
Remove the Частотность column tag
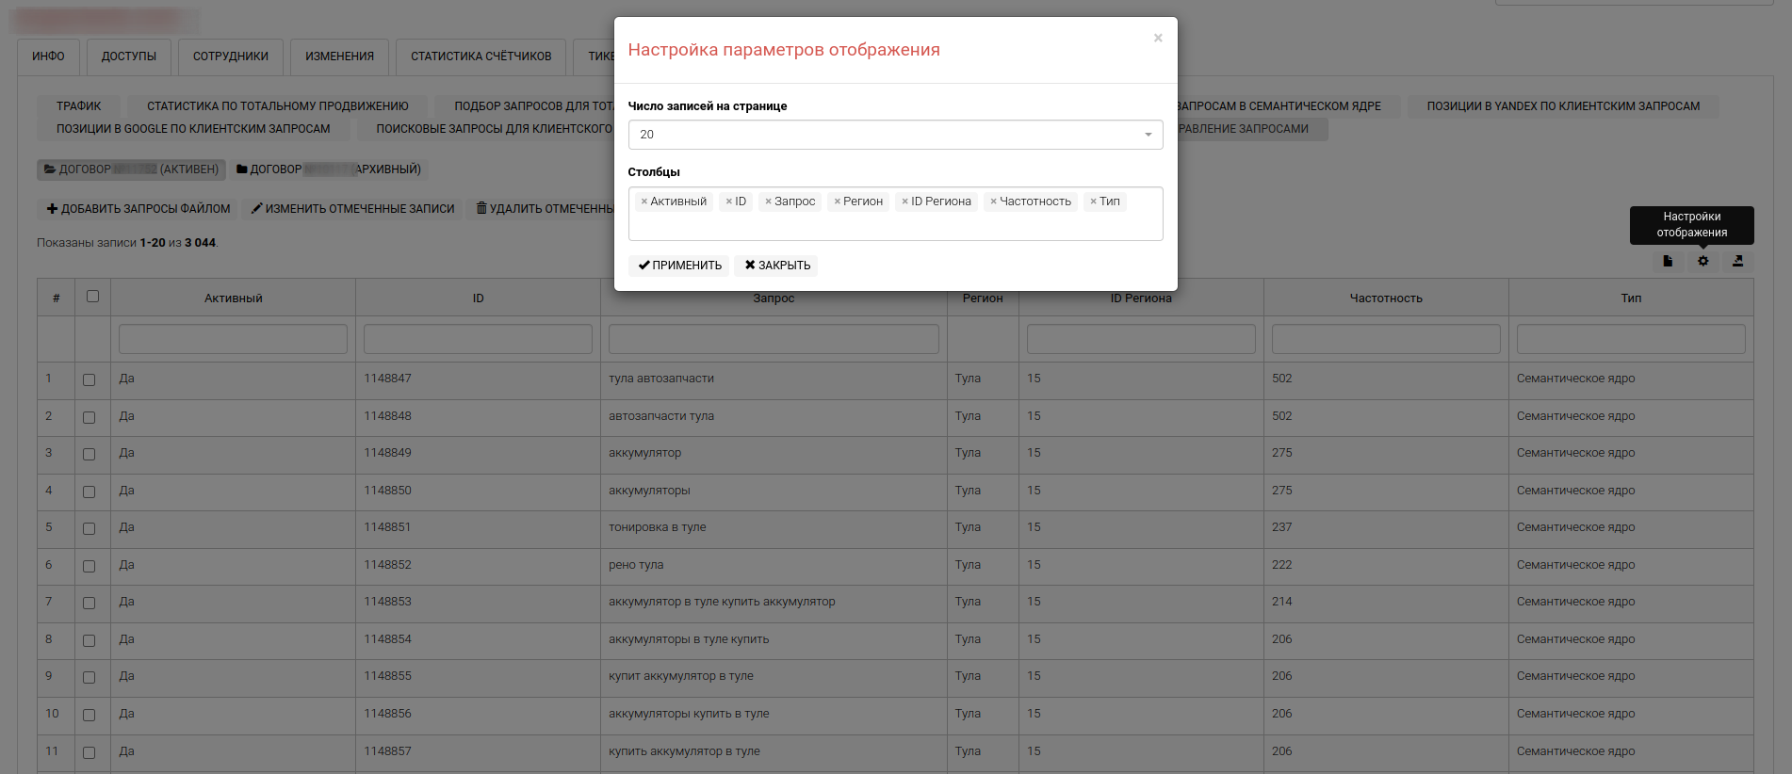993,202
